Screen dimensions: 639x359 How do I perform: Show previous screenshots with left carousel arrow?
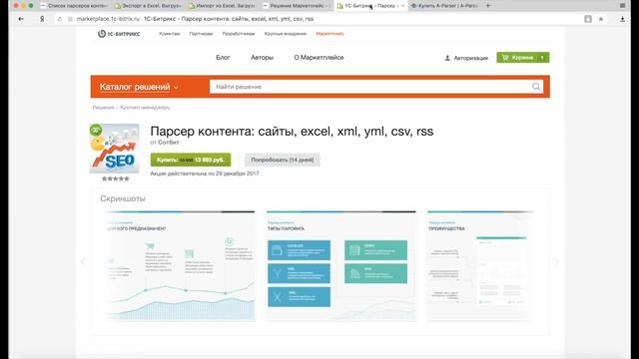[x=84, y=261]
